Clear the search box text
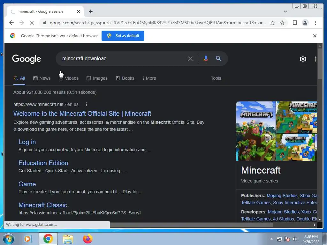This screenshot has height=245, width=327. [x=190, y=59]
